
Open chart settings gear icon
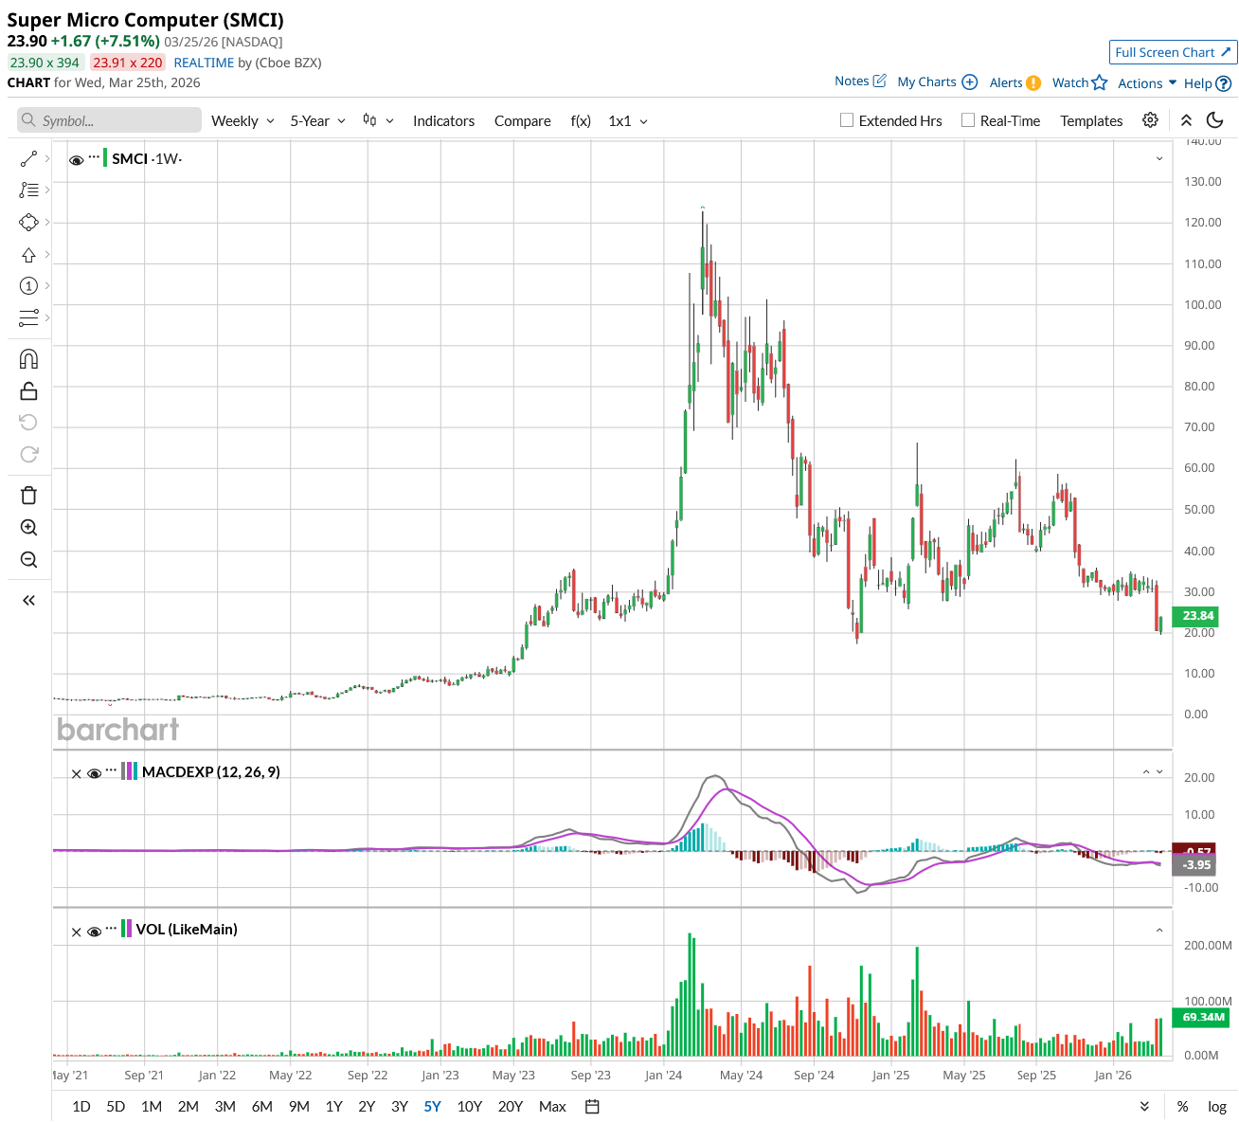[1150, 120]
